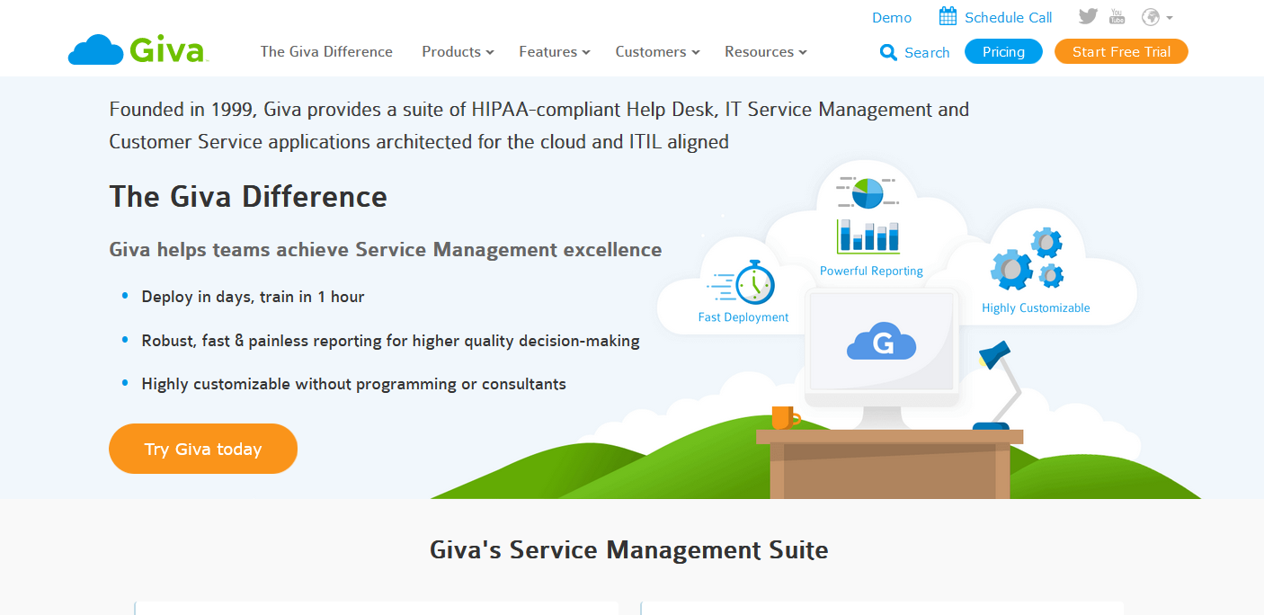Open The Giva Difference menu item
This screenshot has height=615, width=1264.
pos(326,52)
